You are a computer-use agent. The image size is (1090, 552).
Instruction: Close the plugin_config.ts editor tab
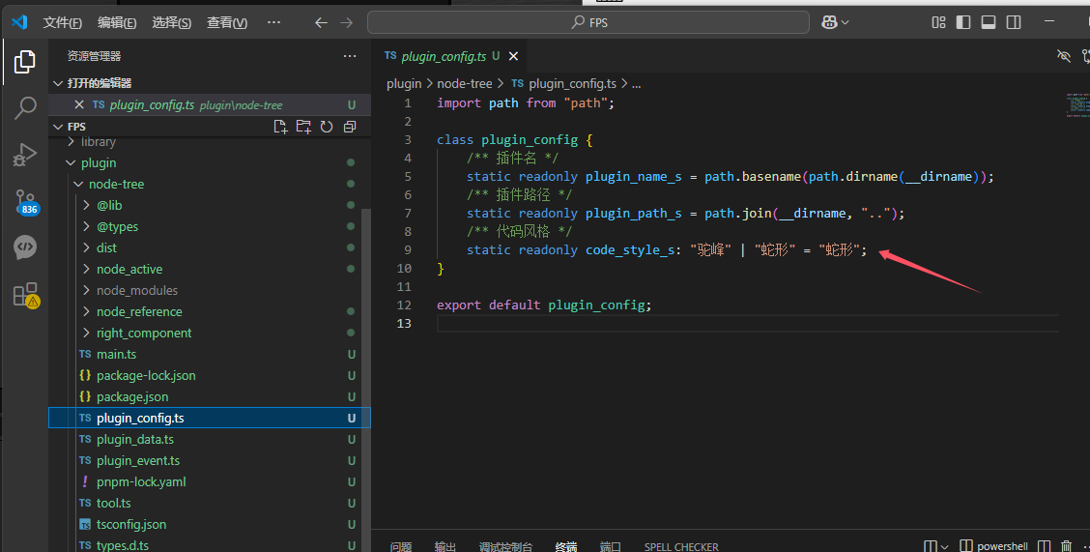(x=514, y=56)
